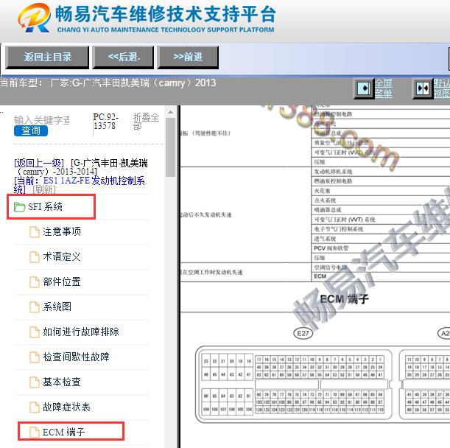The width and height of the screenshot is (450, 448).
Task: Click the page icon beside 基本检查
Action: (x=35, y=382)
